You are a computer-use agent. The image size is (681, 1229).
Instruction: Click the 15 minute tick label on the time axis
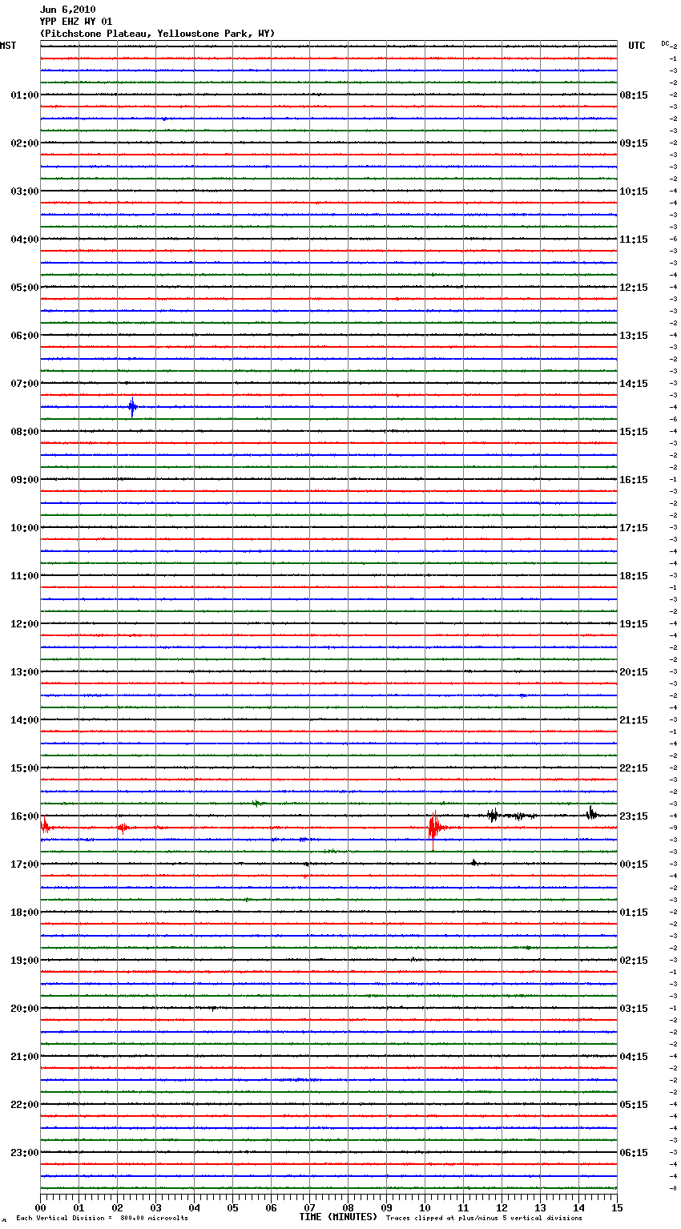[617, 1207]
